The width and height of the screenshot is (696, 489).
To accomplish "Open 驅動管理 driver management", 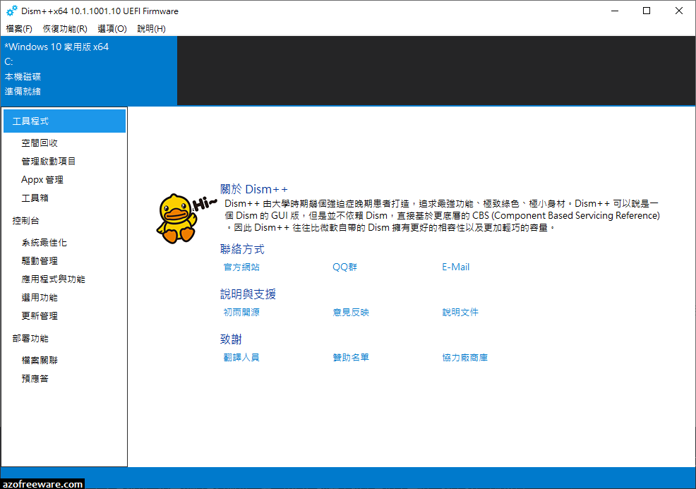I will point(40,260).
